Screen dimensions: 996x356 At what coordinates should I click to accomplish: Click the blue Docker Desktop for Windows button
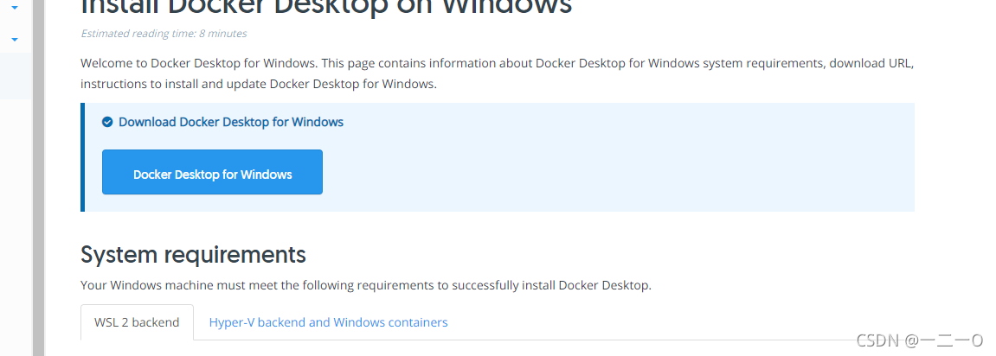coord(212,172)
